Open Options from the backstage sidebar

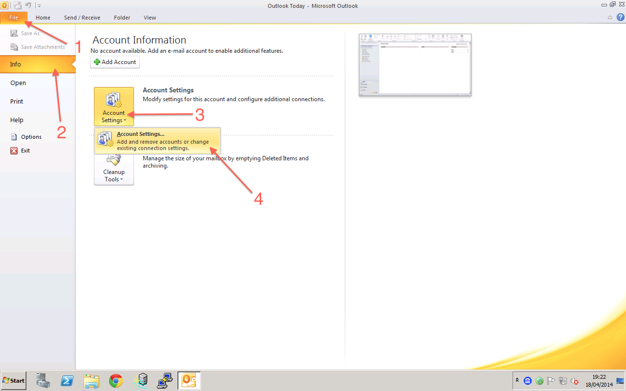tap(26, 137)
